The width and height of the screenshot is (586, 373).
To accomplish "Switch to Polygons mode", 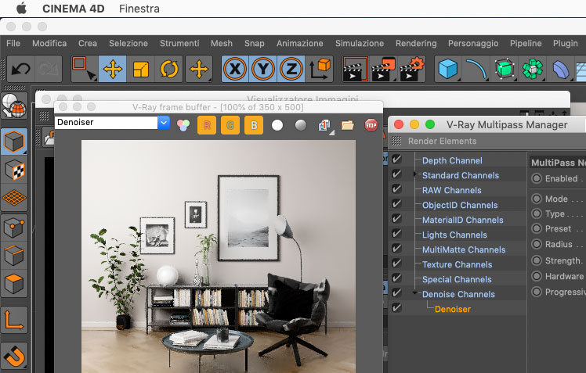I will click(x=14, y=284).
